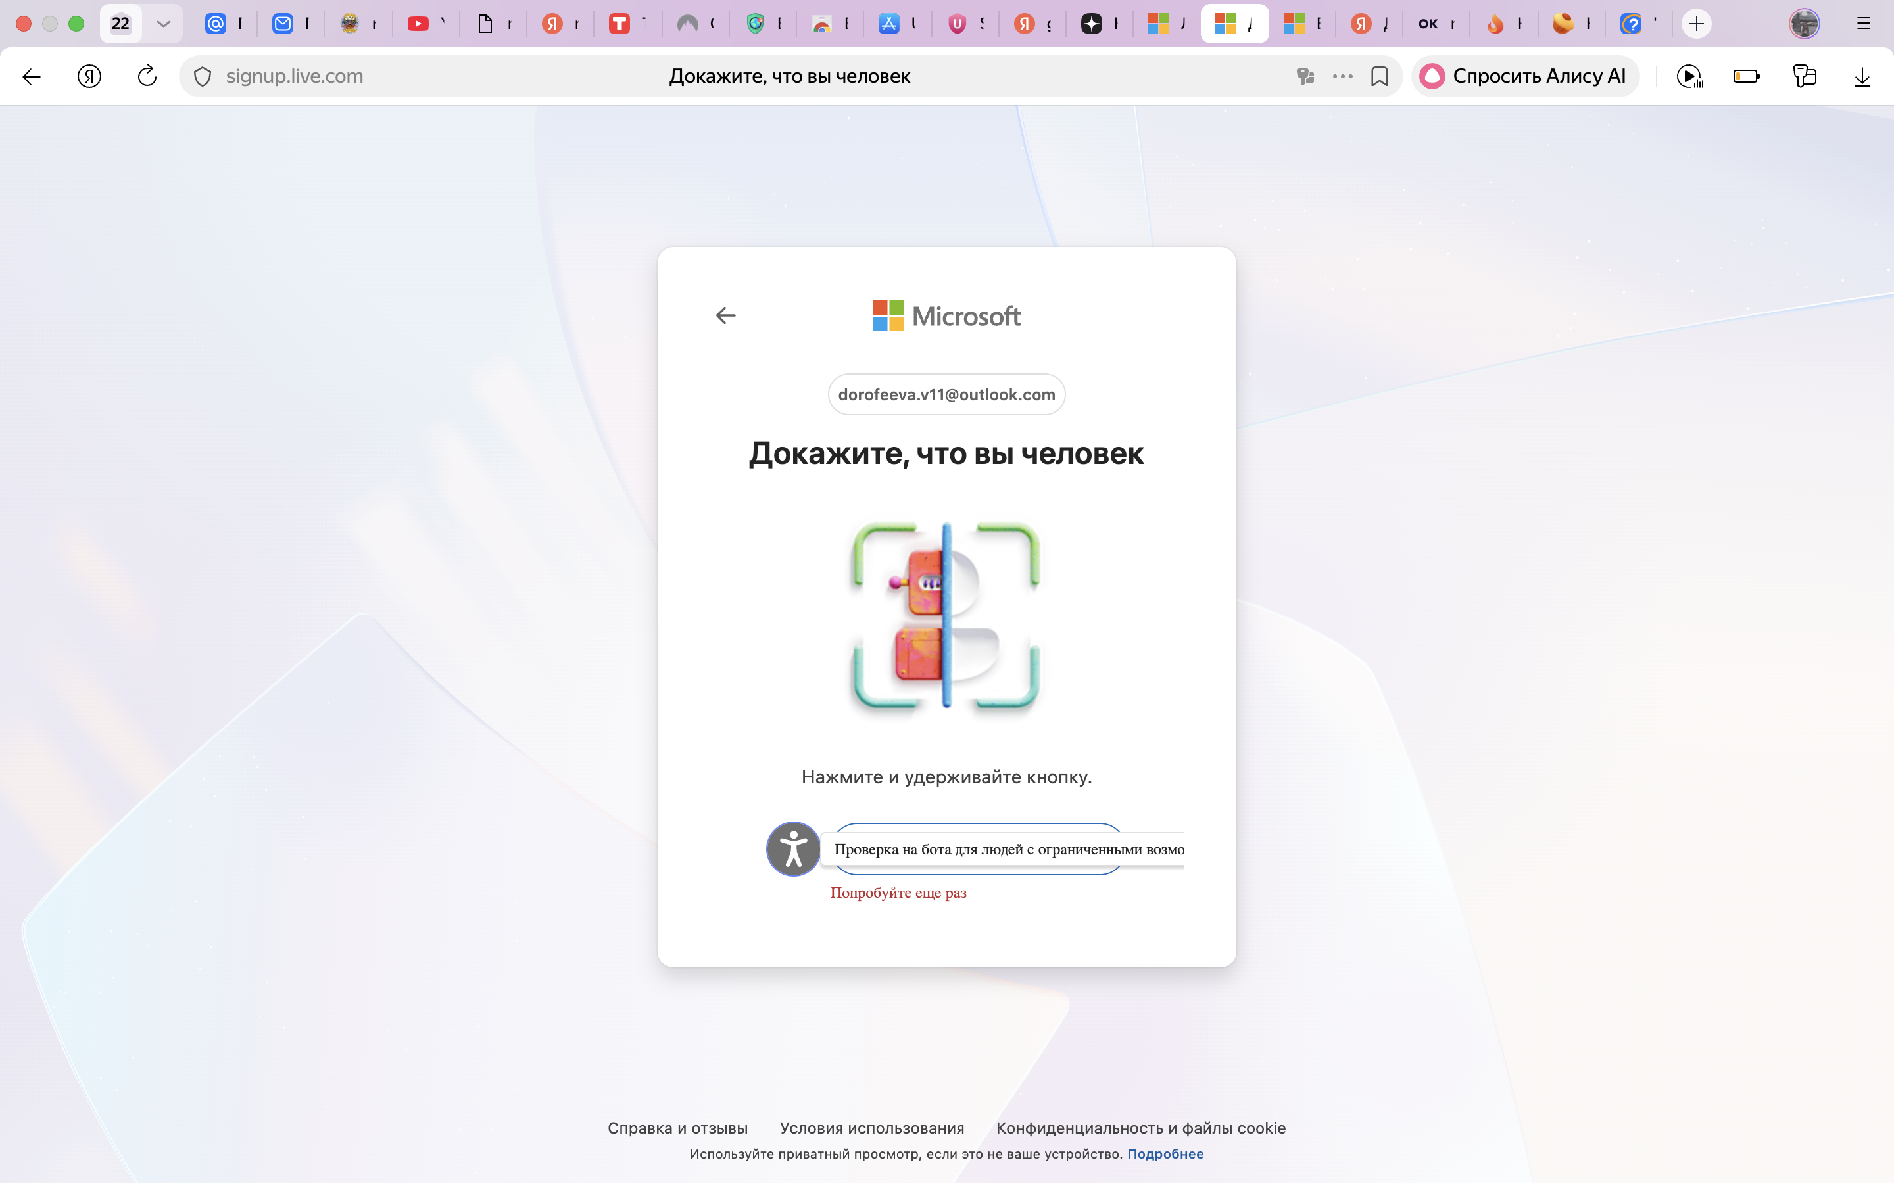The height and width of the screenshot is (1183, 1894).
Task: Click the Спросить Алису AI button
Action: [1524, 76]
